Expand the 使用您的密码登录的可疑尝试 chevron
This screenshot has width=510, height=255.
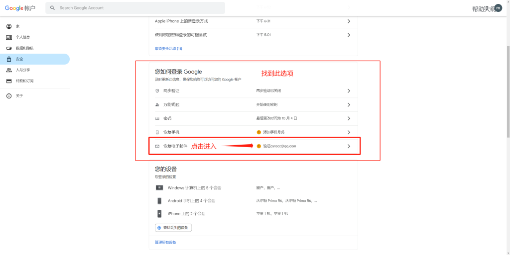pos(349,35)
